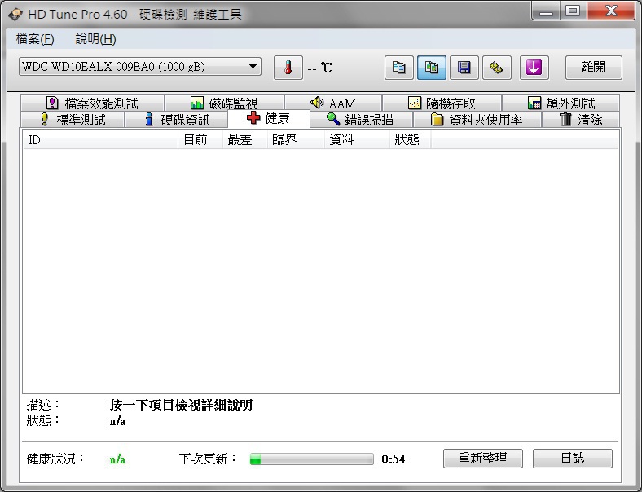
Task: Click the ID column header
Action: (101, 140)
